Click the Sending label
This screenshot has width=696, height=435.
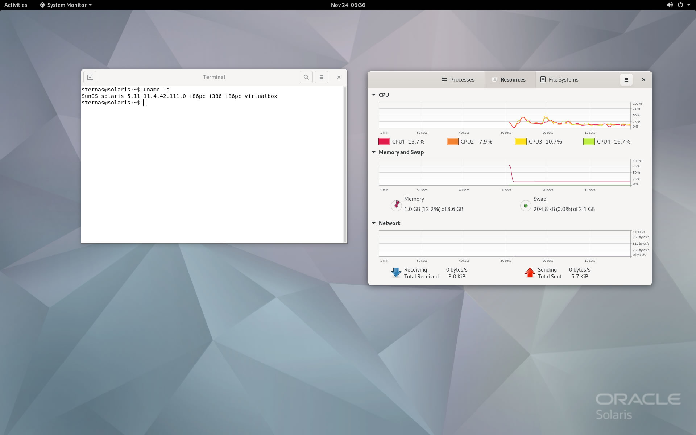point(547,270)
